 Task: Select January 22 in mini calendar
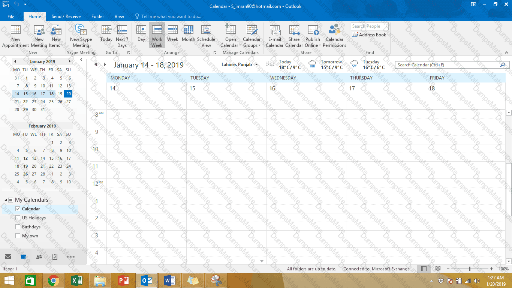pyautogui.click(x=25, y=102)
